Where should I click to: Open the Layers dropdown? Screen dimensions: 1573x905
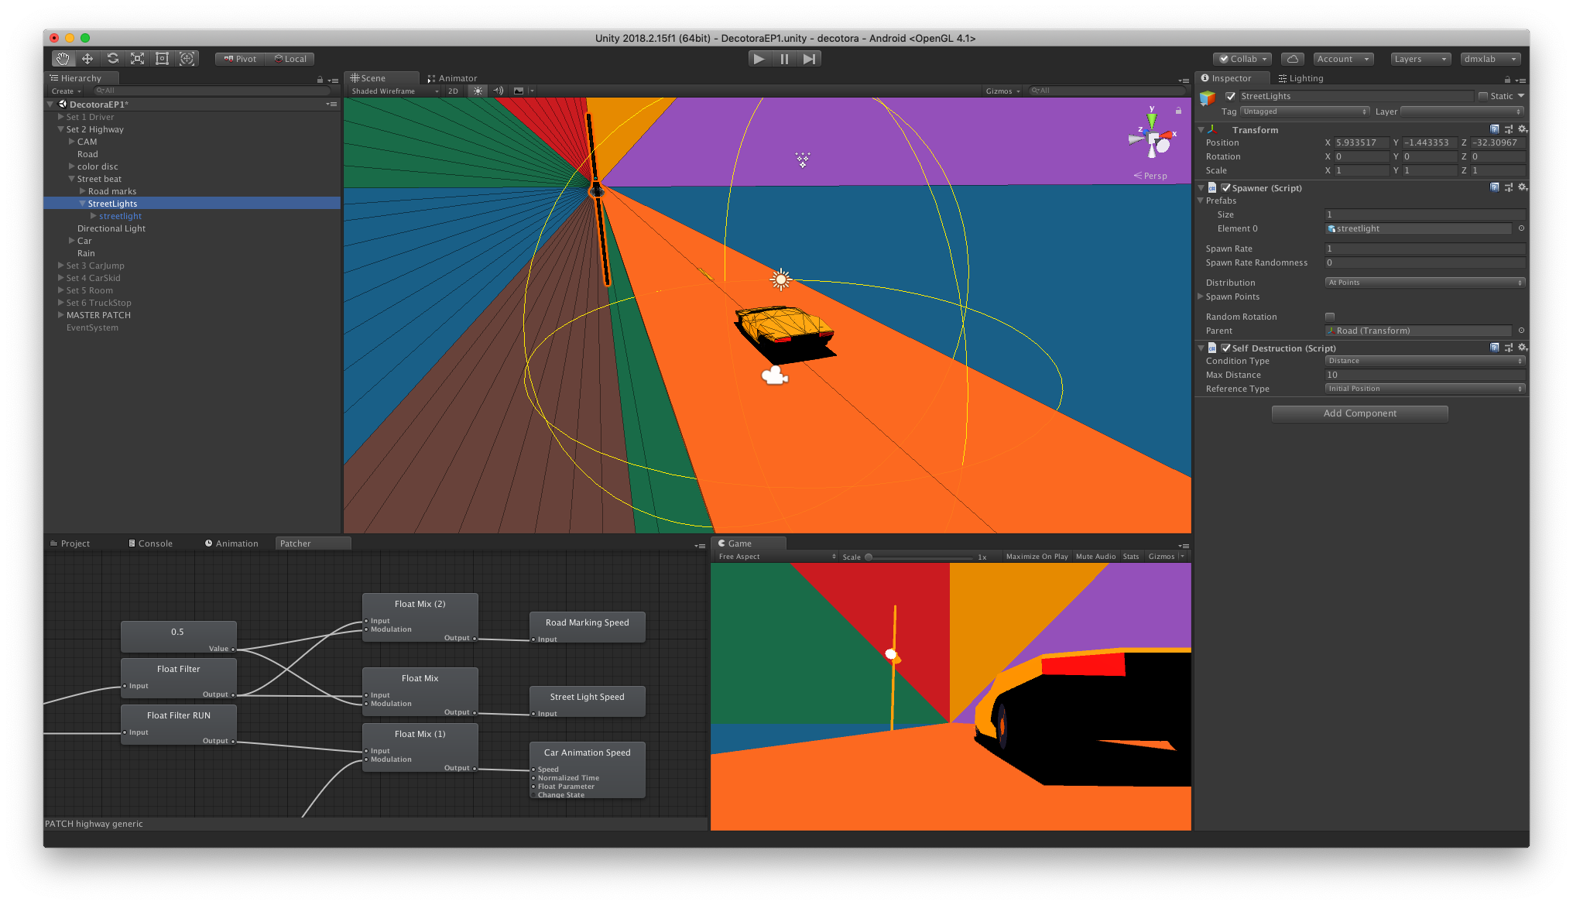coord(1420,59)
